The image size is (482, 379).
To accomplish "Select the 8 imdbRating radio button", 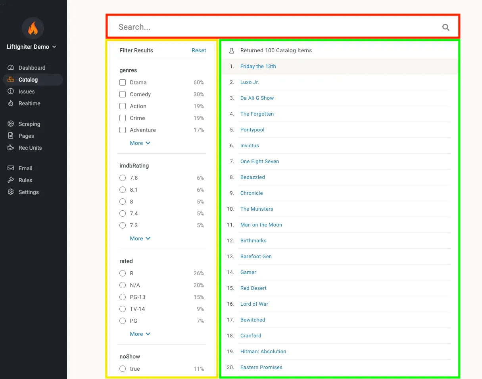I will point(123,202).
